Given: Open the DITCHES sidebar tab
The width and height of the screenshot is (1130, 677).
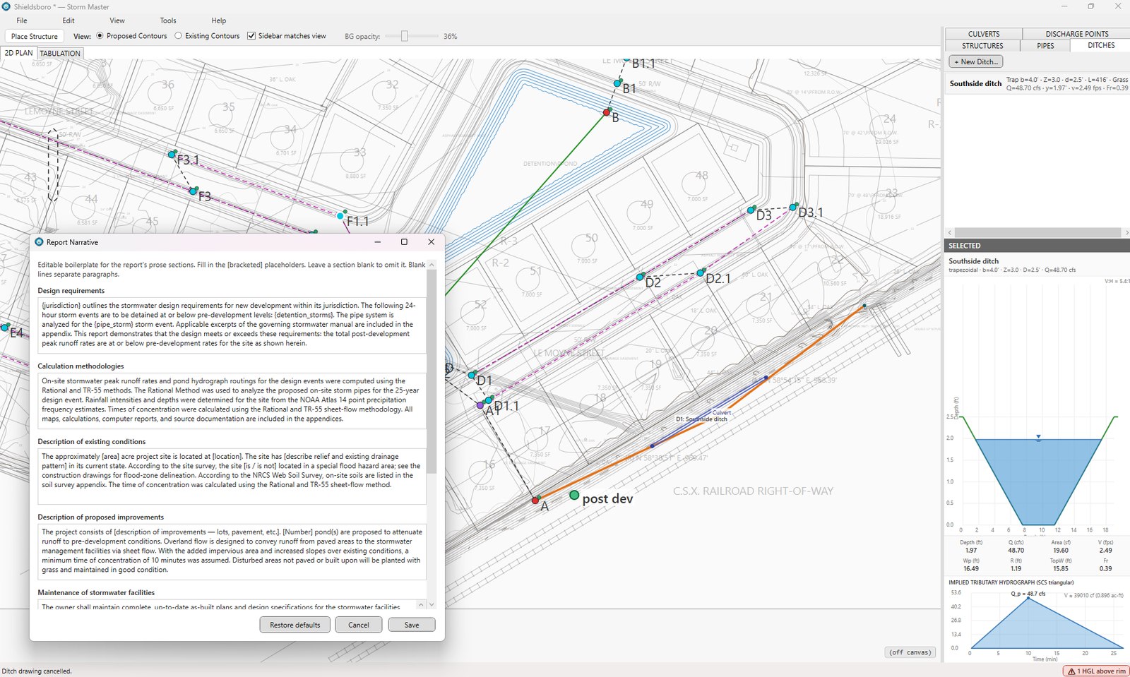Looking at the screenshot, I should [x=1101, y=45].
